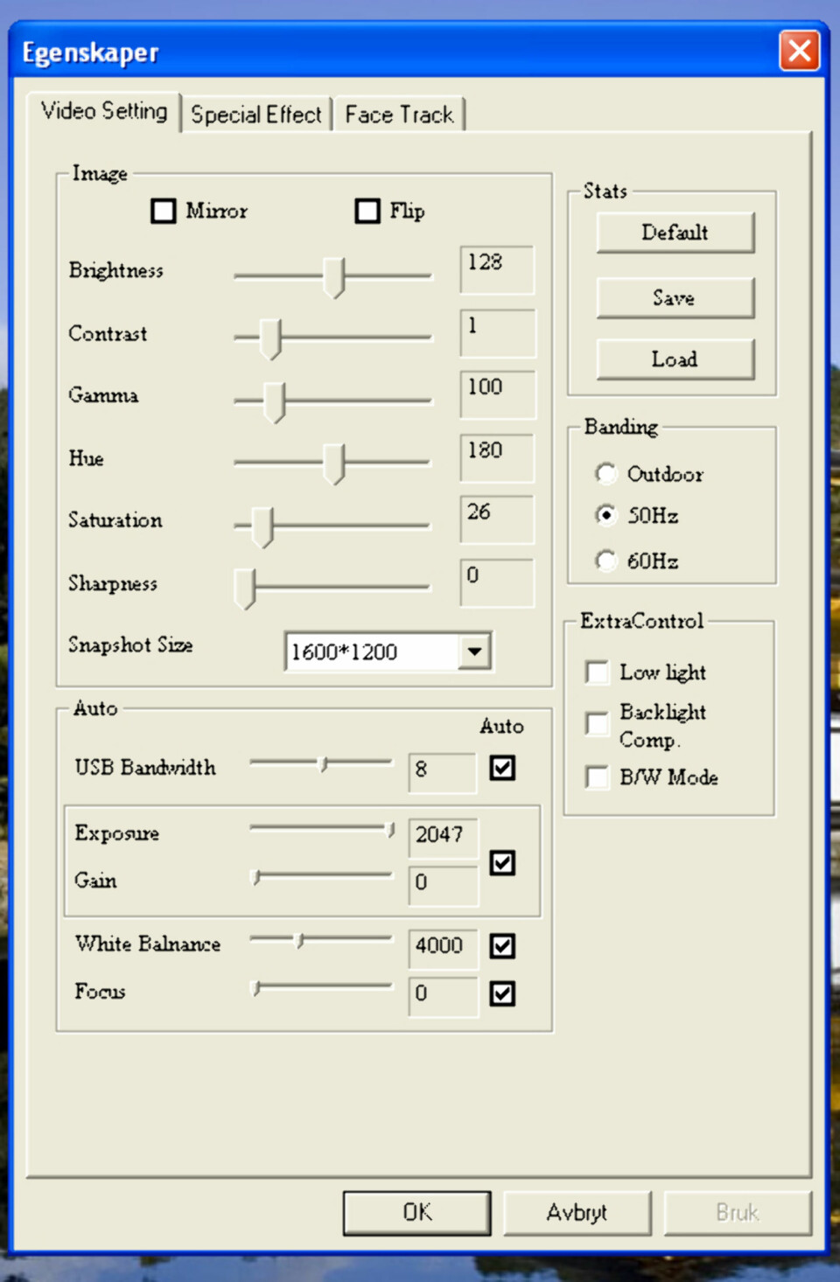Image resolution: width=840 pixels, height=1282 pixels.
Task: Click the Exposure slider
Action: pyautogui.click(x=321, y=828)
